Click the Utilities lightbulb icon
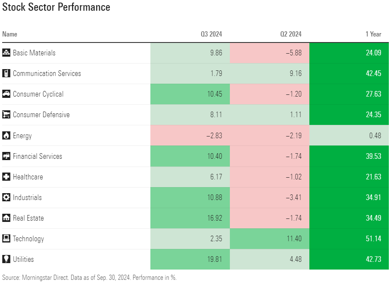391x285 pixels. pyautogui.click(x=6, y=259)
